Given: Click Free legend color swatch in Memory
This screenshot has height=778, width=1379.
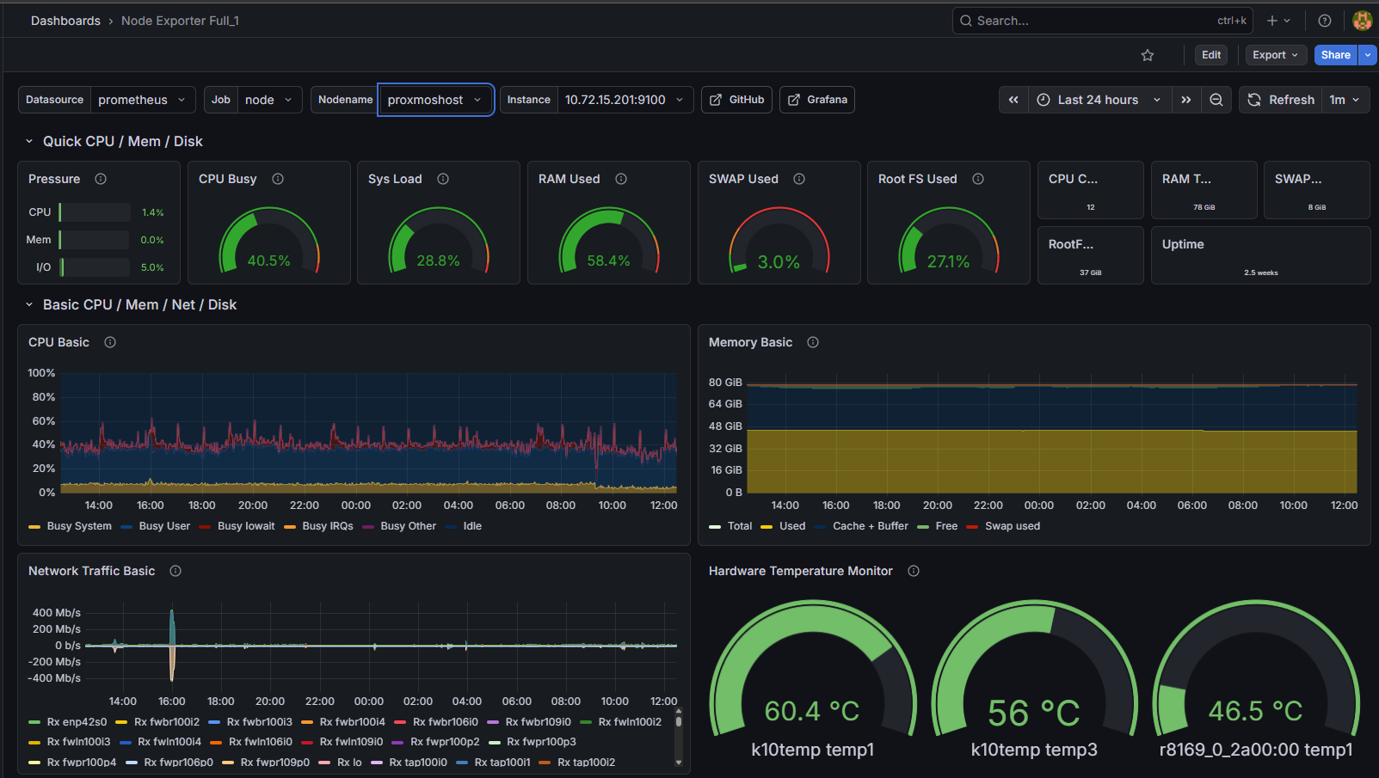Looking at the screenshot, I should (923, 527).
